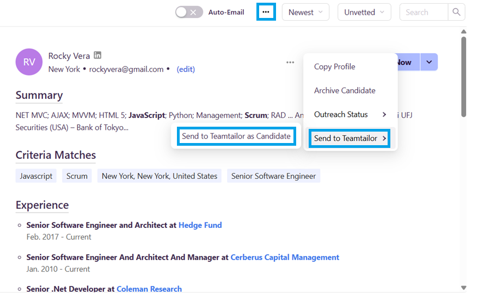
Task: Open the top toolbar three-dot menu
Action: (x=266, y=12)
